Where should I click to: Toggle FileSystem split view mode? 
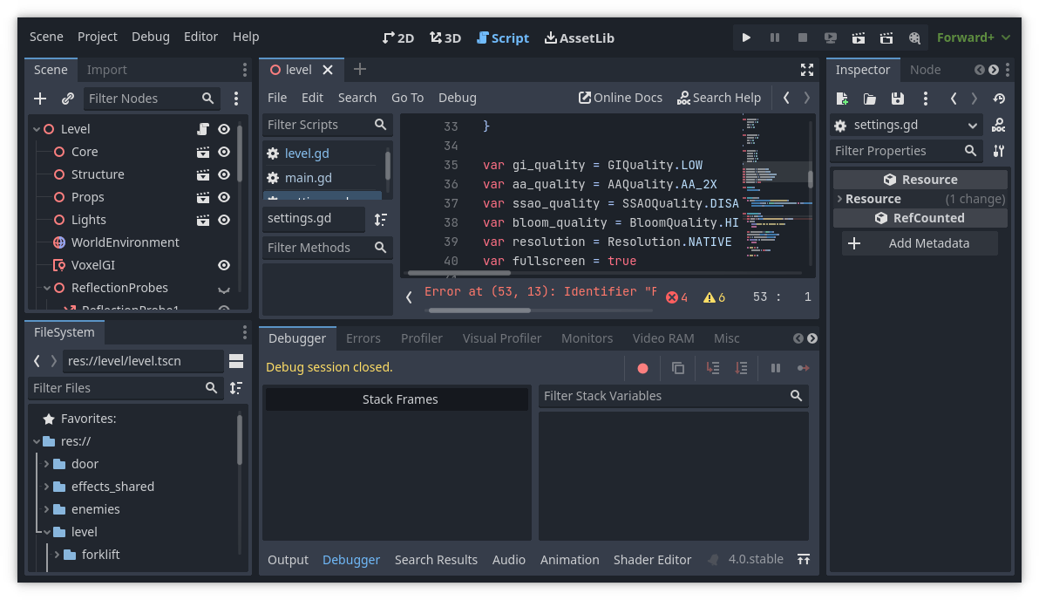236,361
